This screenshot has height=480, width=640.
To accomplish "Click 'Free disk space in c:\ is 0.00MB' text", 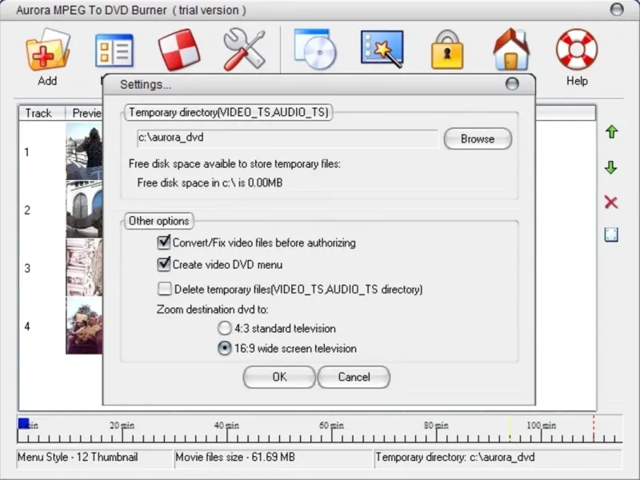I will (x=210, y=183).
